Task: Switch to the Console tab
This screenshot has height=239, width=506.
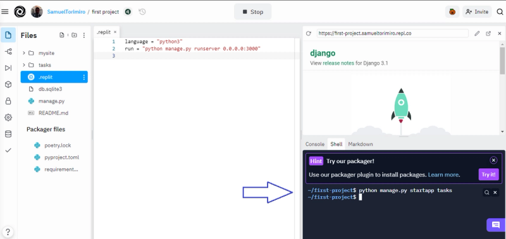Action: (314, 144)
